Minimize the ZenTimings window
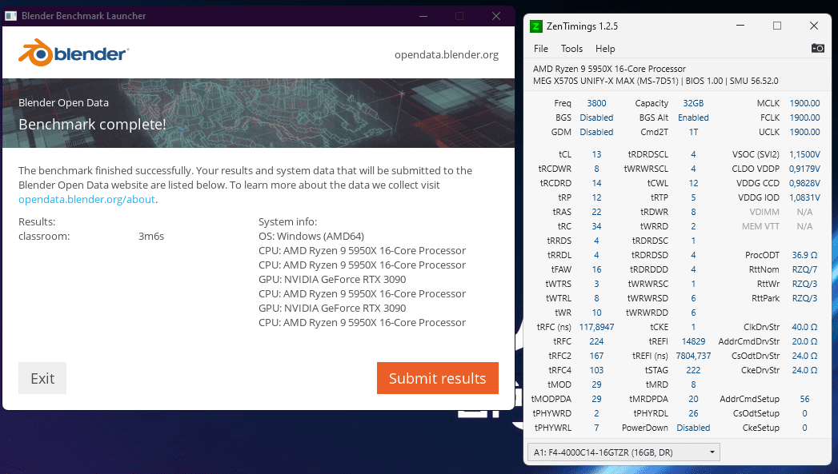838x474 pixels. click(740, 26)
